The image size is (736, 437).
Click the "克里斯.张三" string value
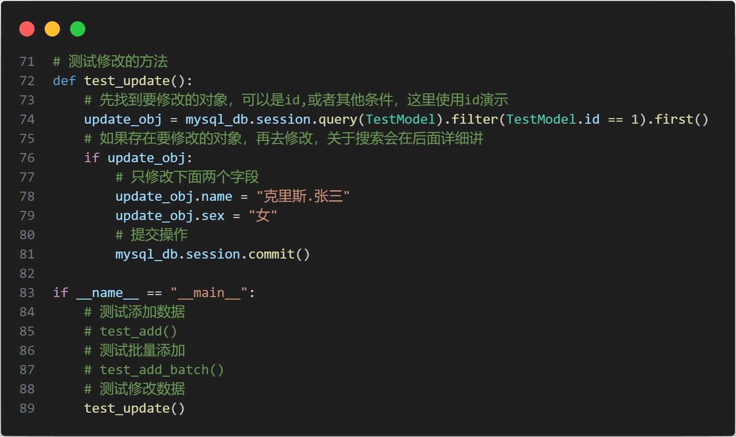pos(303,197)
